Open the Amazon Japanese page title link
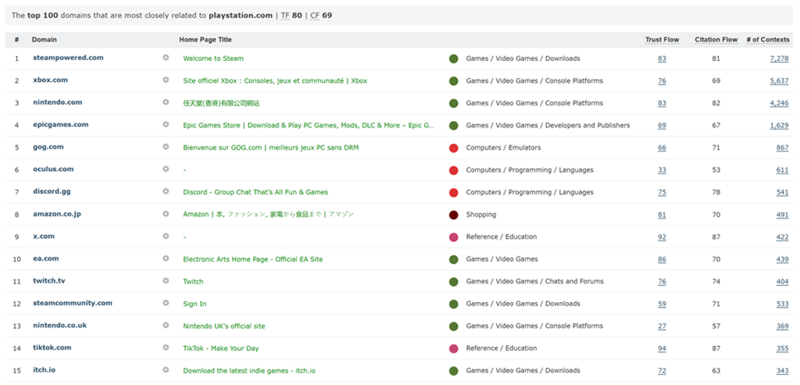The width and height of the screenshot is (800, 385). pyautogui.click(x=268, y=215)
